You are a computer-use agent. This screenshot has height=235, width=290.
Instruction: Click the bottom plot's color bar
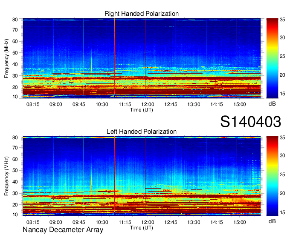(x=272, y=176)
